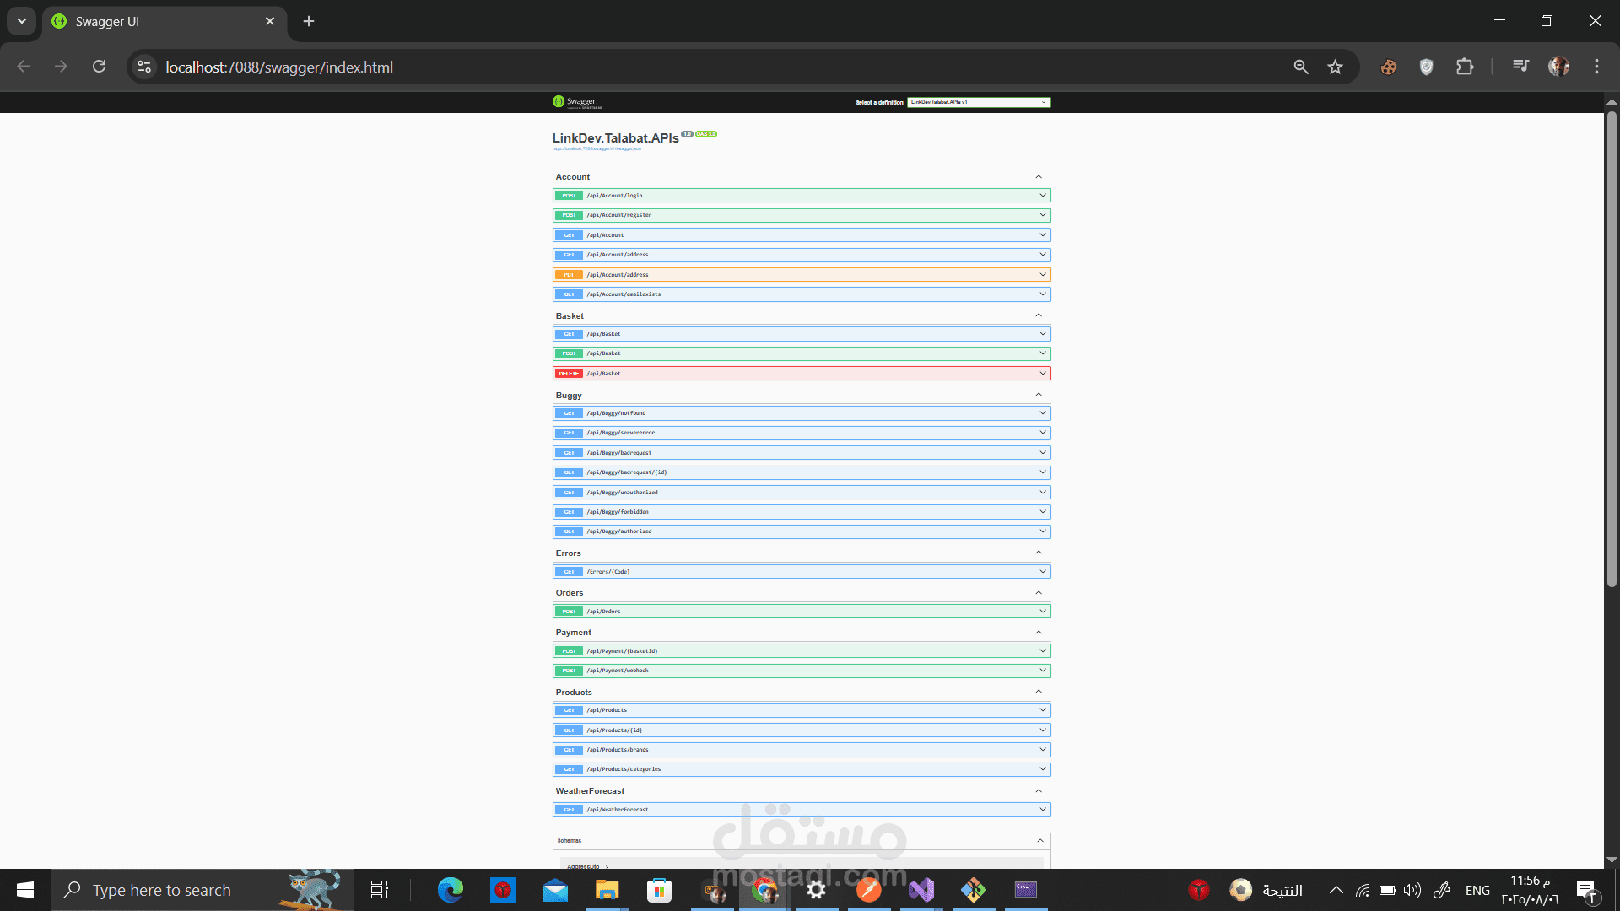Click the page's vertical scrollbar thumb

1612,349
